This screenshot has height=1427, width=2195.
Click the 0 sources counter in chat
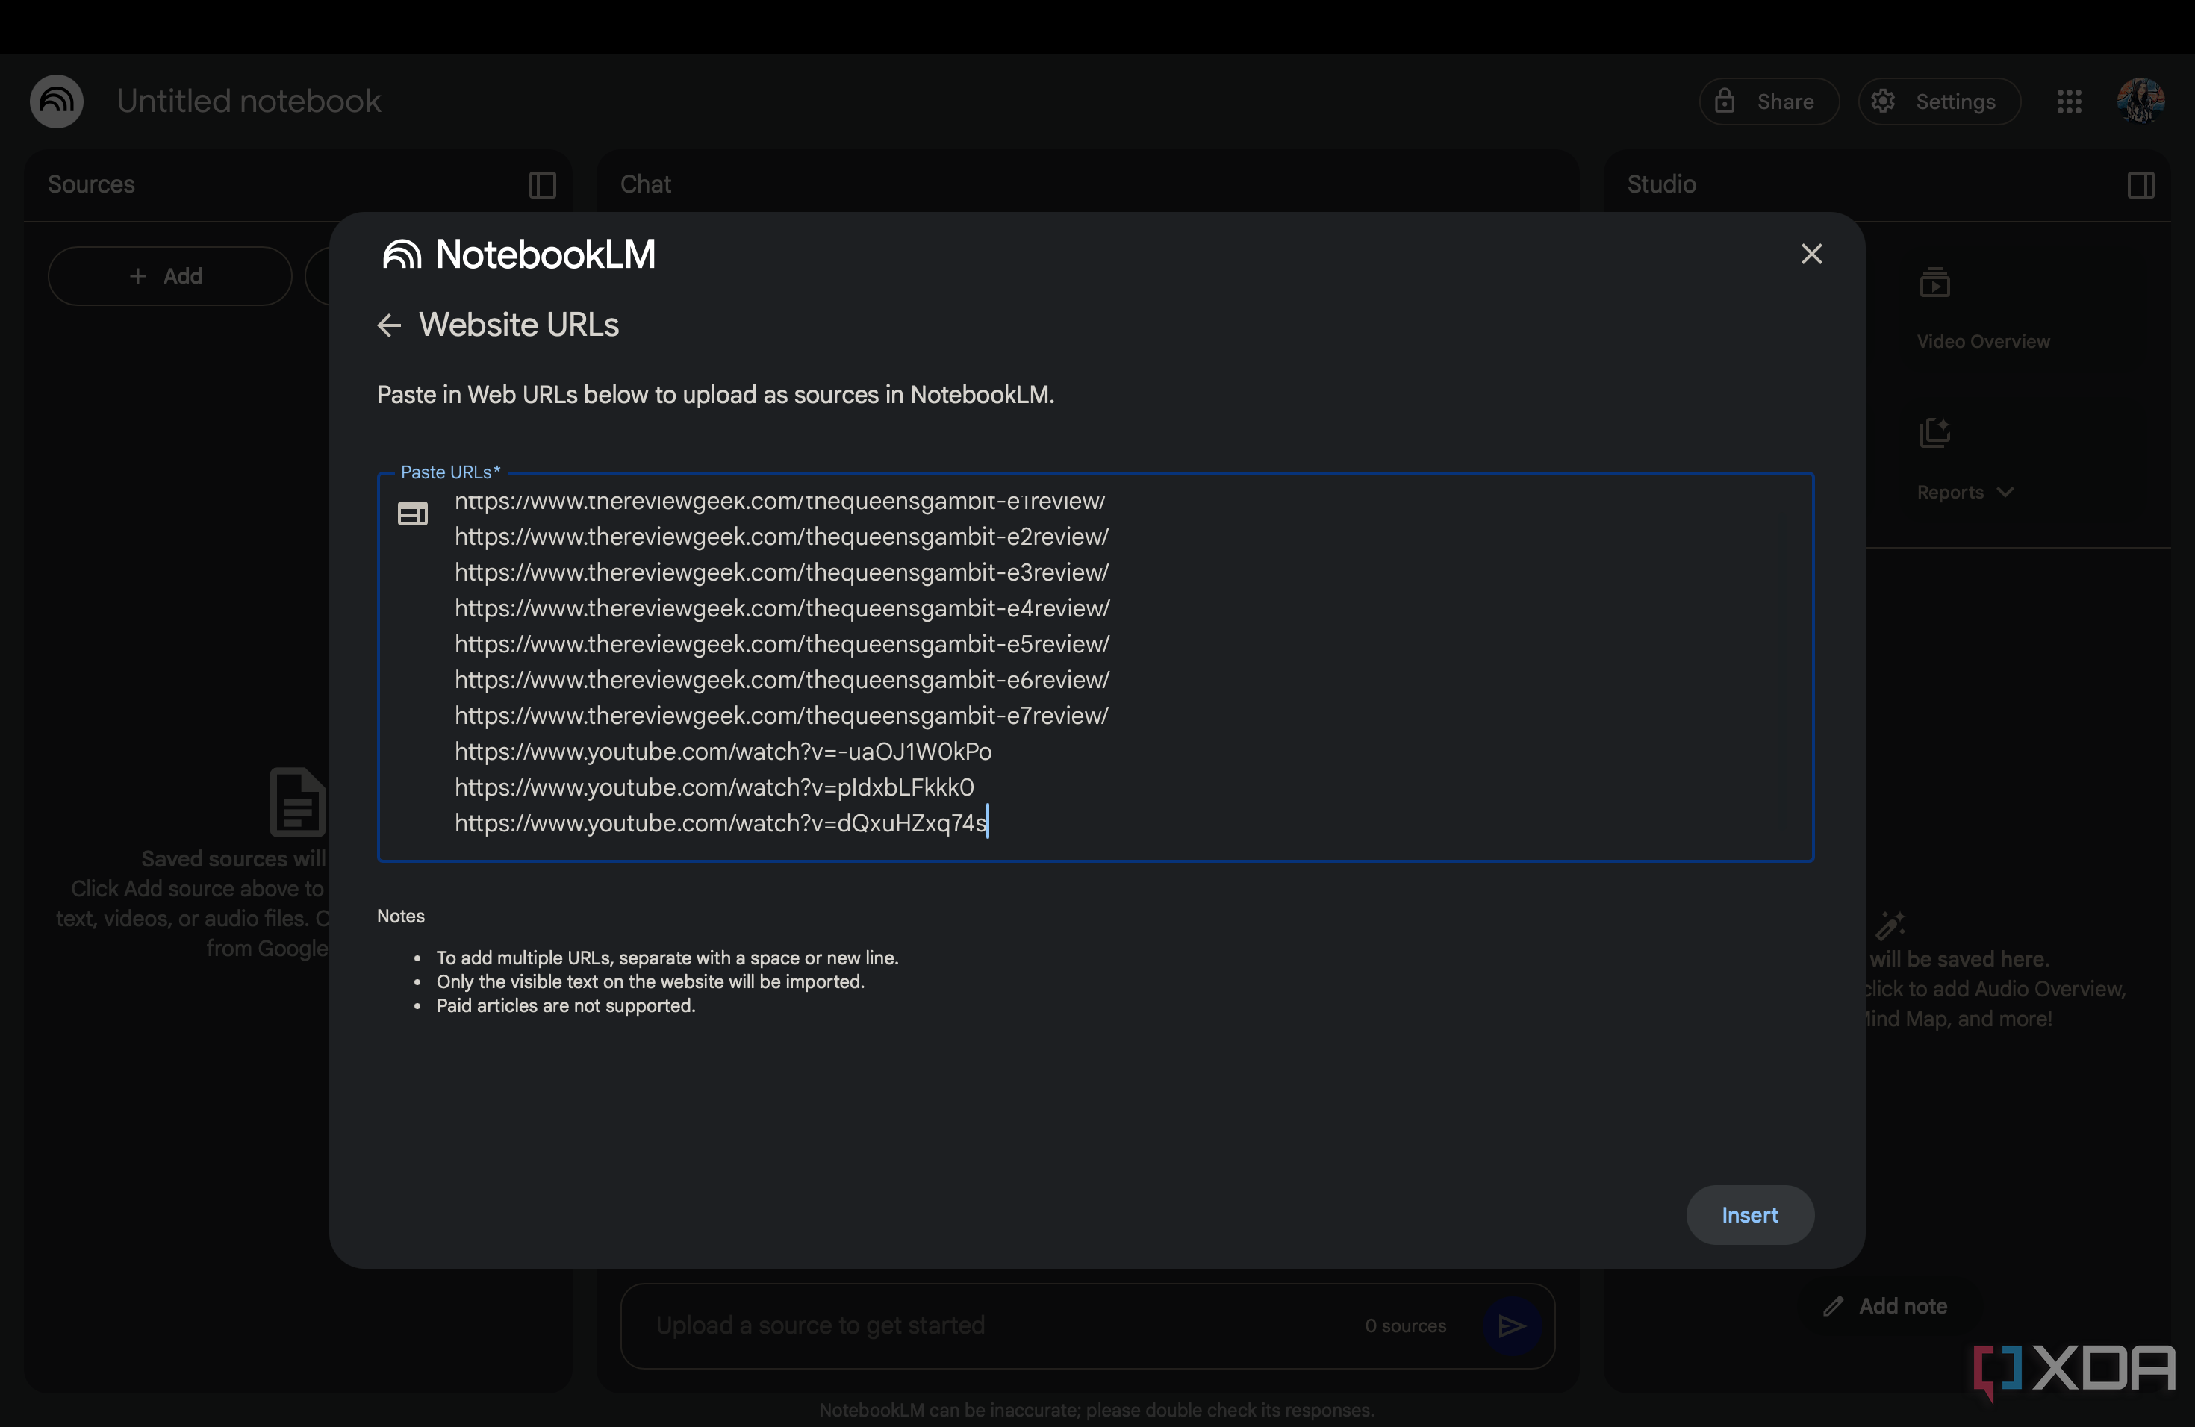1404,1325
